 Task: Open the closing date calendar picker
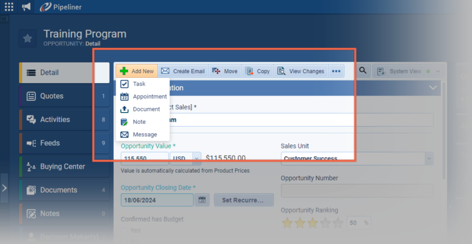202,200
